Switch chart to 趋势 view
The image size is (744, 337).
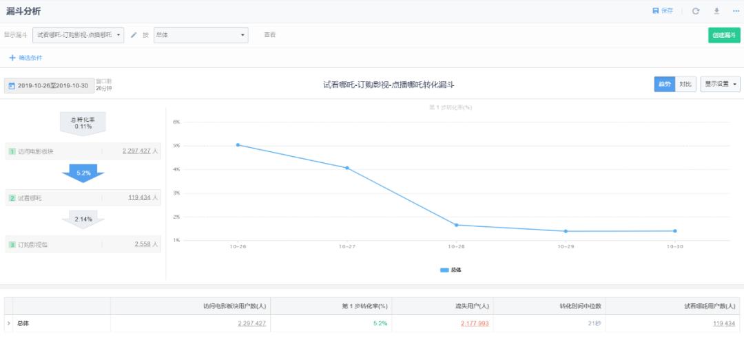[x=664, y=85]
